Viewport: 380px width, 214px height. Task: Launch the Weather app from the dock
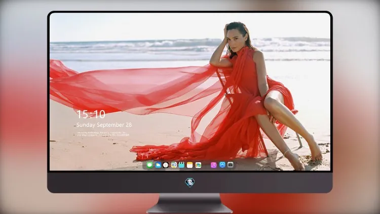158,165
